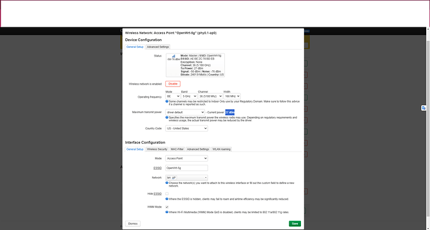
Task: Open the operating Mode BE dropdown
Action: (173, 96)
